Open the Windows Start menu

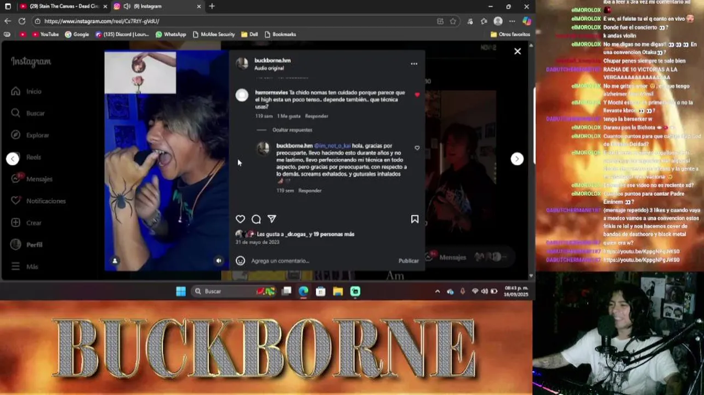(x=181, y=291)
